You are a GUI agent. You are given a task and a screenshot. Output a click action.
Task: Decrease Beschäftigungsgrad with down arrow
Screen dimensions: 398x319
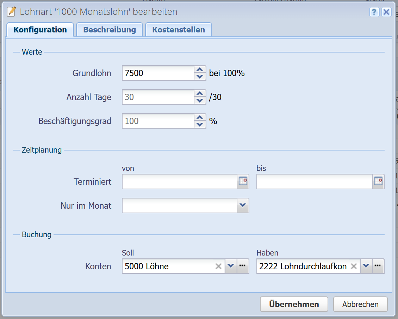click(200, 124)
